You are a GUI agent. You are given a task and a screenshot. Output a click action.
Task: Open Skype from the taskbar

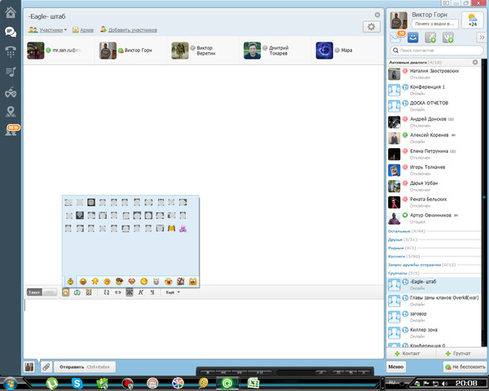[x=77, y=383]
